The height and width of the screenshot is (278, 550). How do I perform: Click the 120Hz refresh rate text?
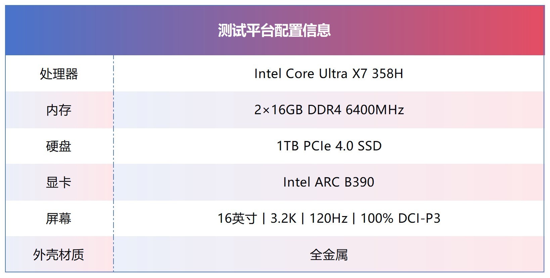click(x=328, y=218)
